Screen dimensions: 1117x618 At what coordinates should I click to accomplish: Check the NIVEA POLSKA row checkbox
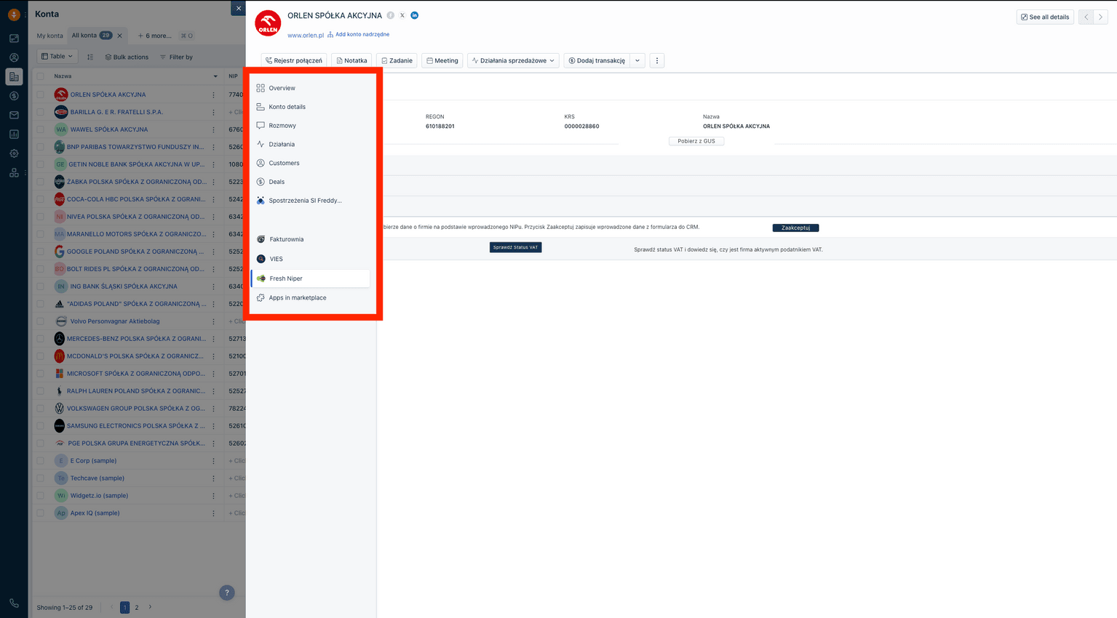41,217
